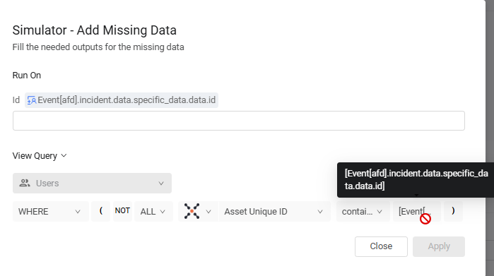This screenshot has height=276, width=494.
Task: Open the WHERE logic dropdown
Action: point(51,211)
